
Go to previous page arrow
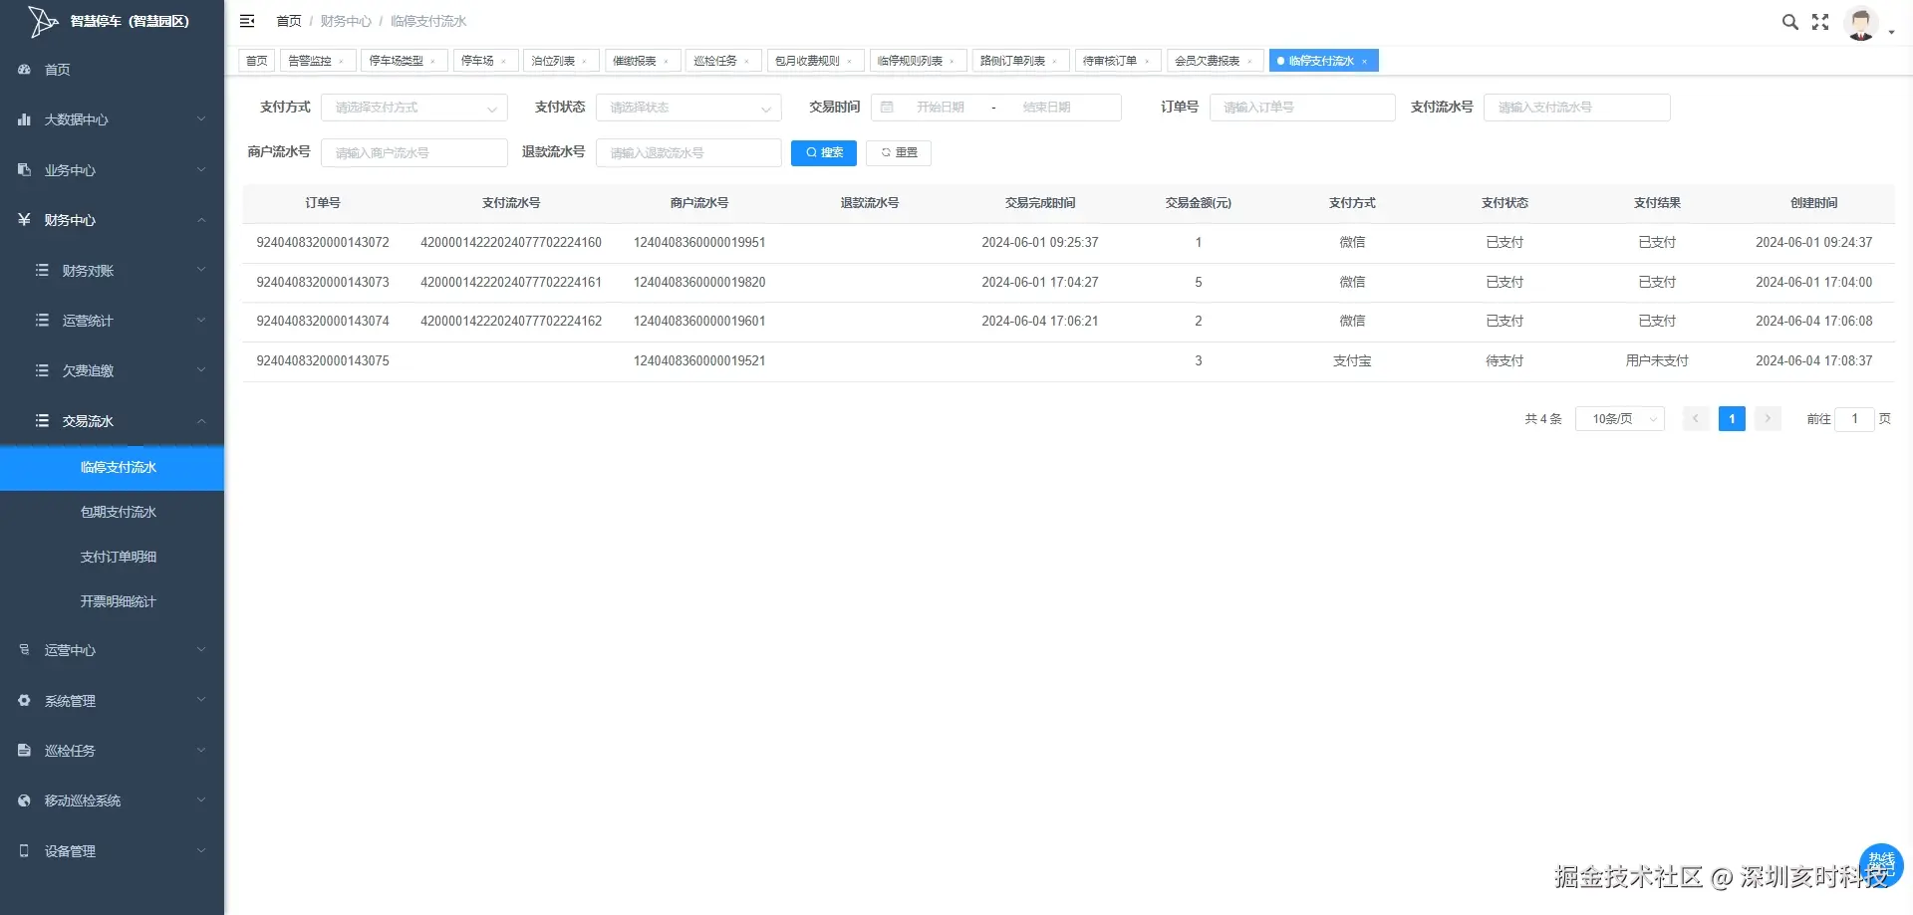(x=1696, y=419)
